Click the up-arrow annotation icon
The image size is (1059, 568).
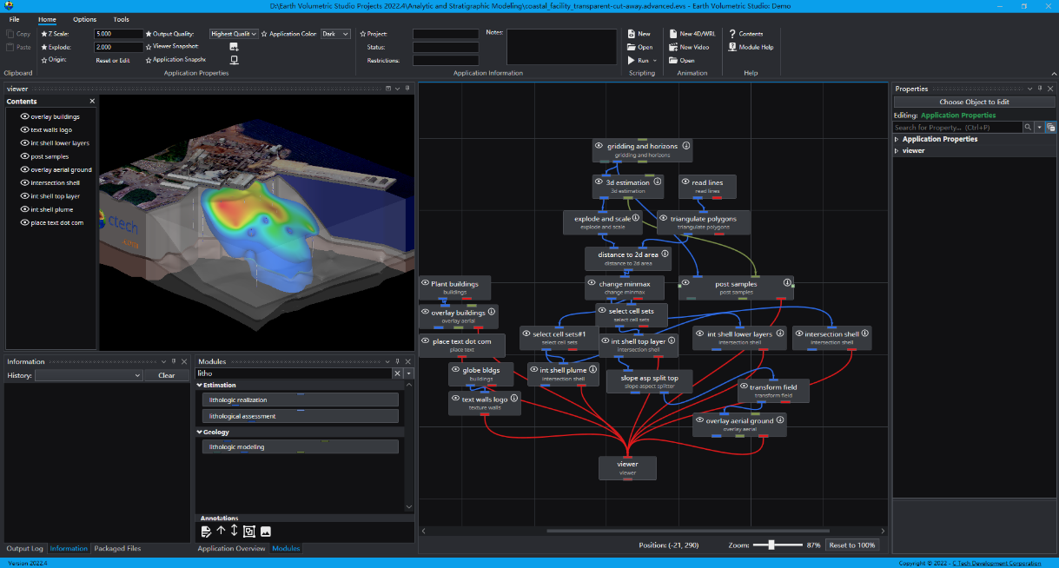coord(221,531)
